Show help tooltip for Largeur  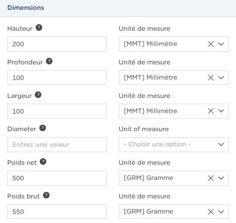click(38, 95)
